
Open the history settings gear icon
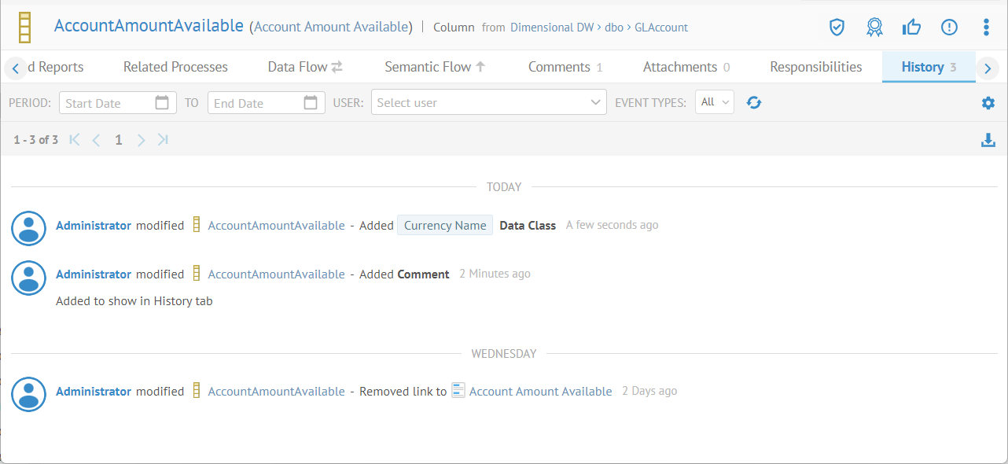[988, 103]
